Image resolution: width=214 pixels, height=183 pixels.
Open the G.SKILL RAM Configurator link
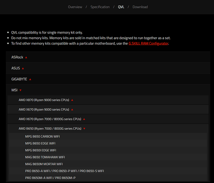[x=148, y=43]
